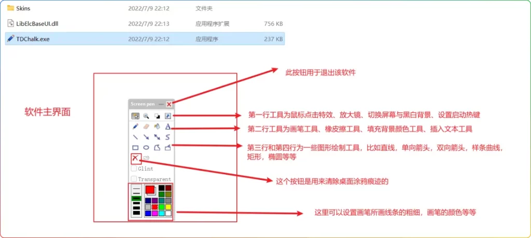Choose the eraser tool
The image size is (531, 238).
146,127
